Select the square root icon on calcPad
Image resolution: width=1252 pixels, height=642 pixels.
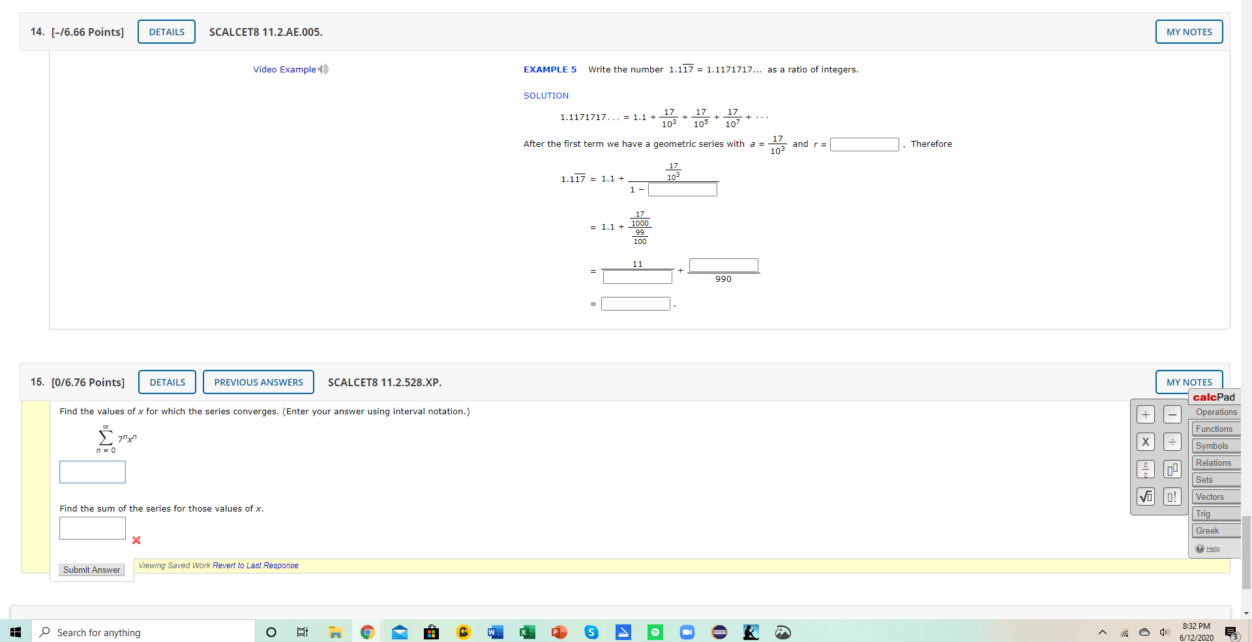1146,497
